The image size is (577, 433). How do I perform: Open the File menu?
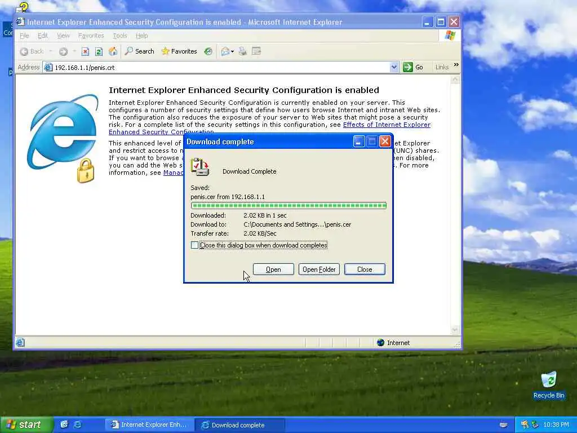[x=24, y=36]
